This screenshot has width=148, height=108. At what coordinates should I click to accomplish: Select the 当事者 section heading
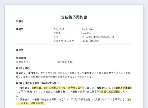pos(20,21)
